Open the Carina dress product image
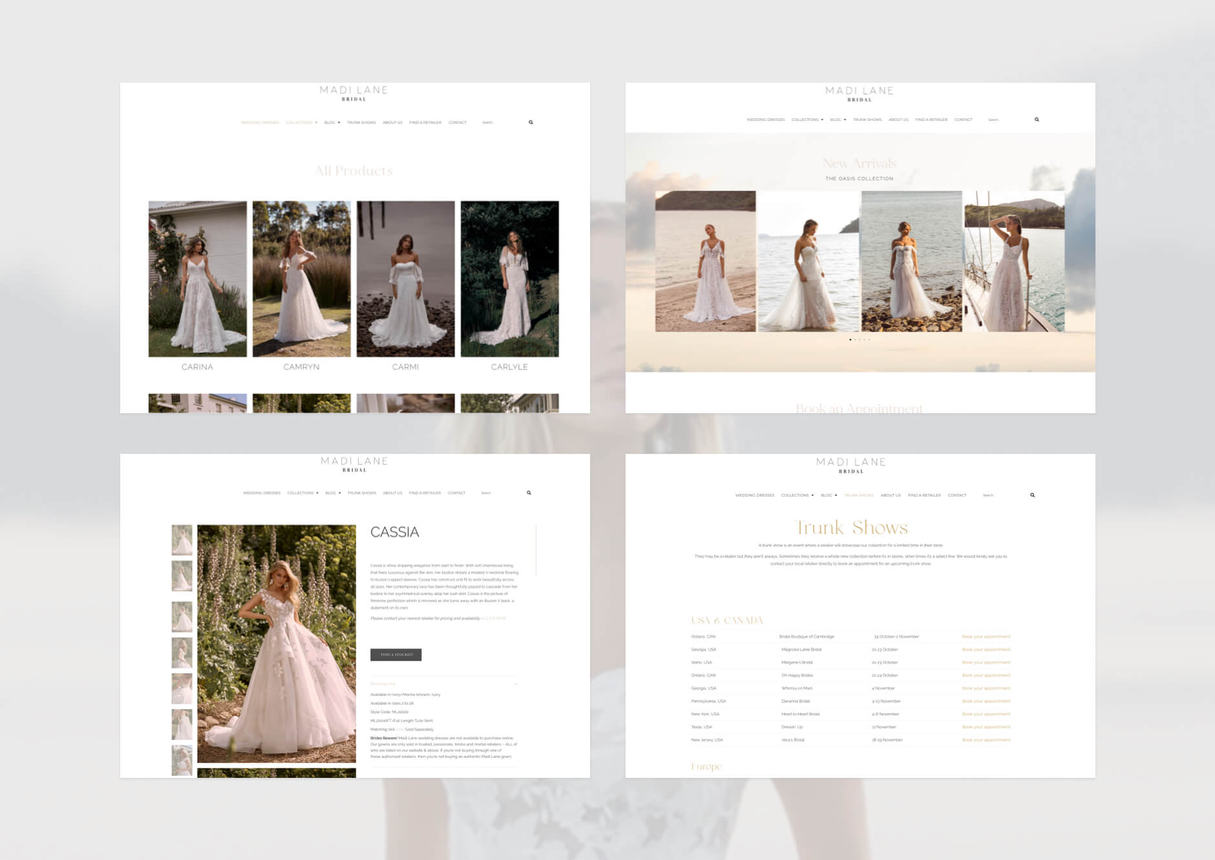Viewport: 1215px width, 860px height. pos(197,279)
